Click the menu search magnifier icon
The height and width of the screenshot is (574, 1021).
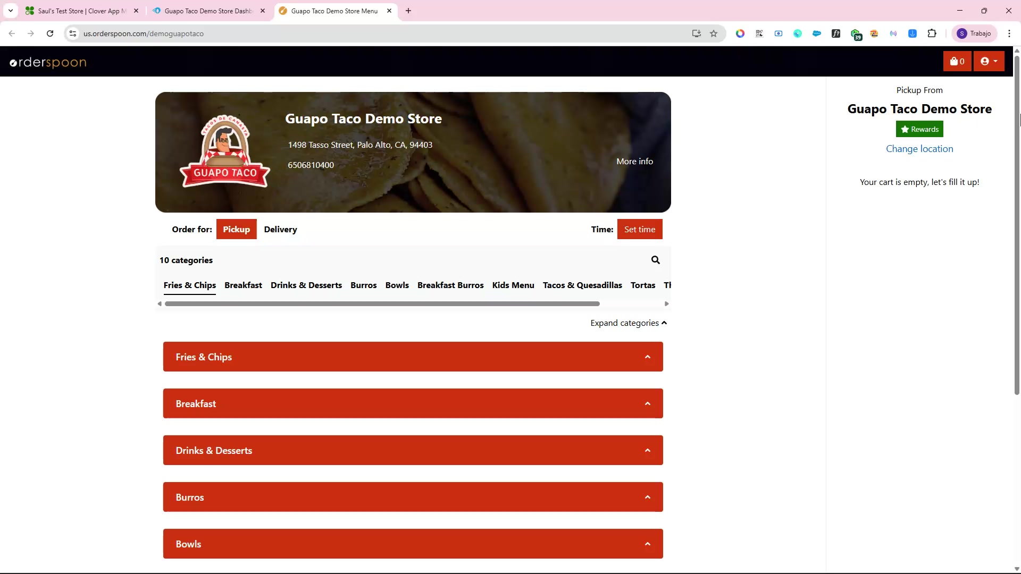(655, 260)
